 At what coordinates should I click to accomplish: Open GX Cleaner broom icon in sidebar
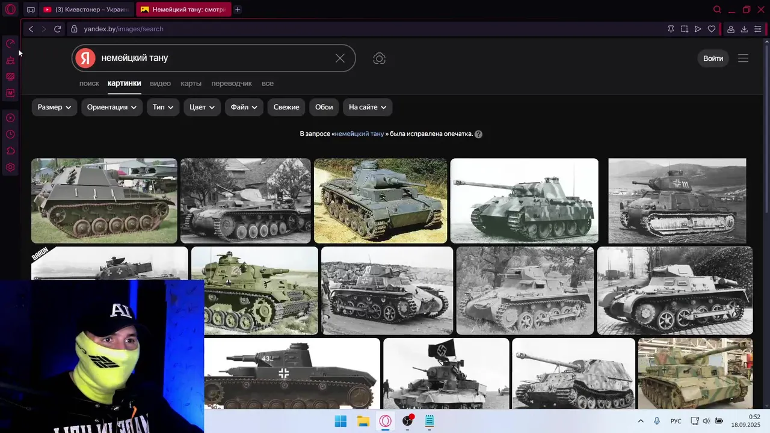coord(10,60)
